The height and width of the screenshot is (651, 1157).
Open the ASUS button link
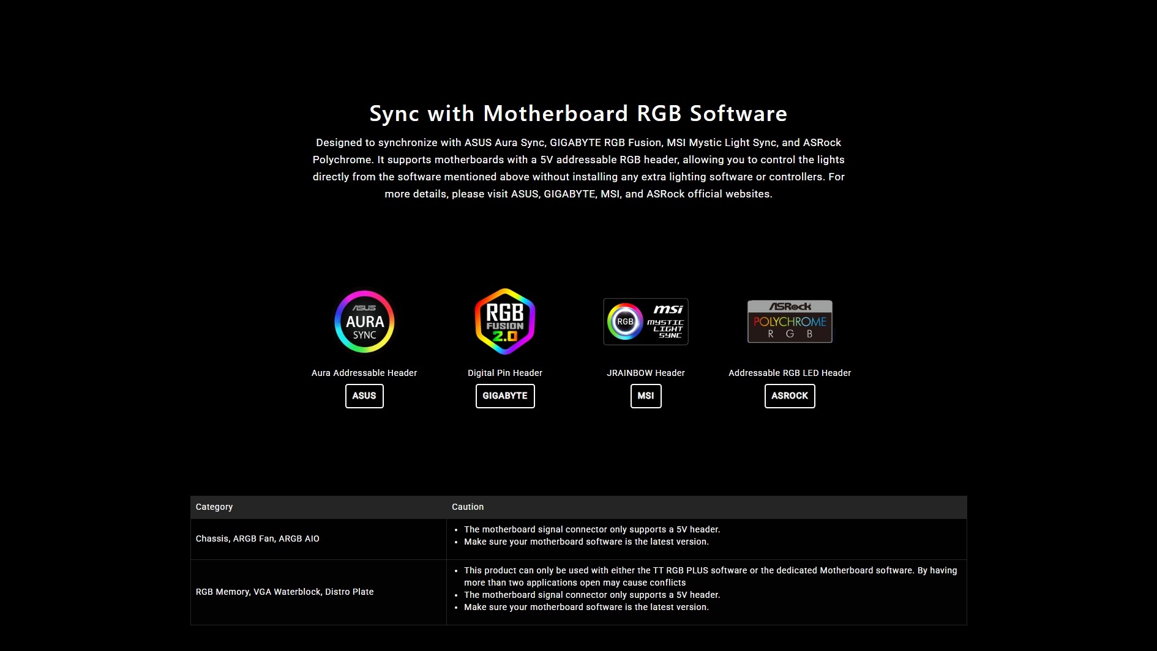(364, 396)
